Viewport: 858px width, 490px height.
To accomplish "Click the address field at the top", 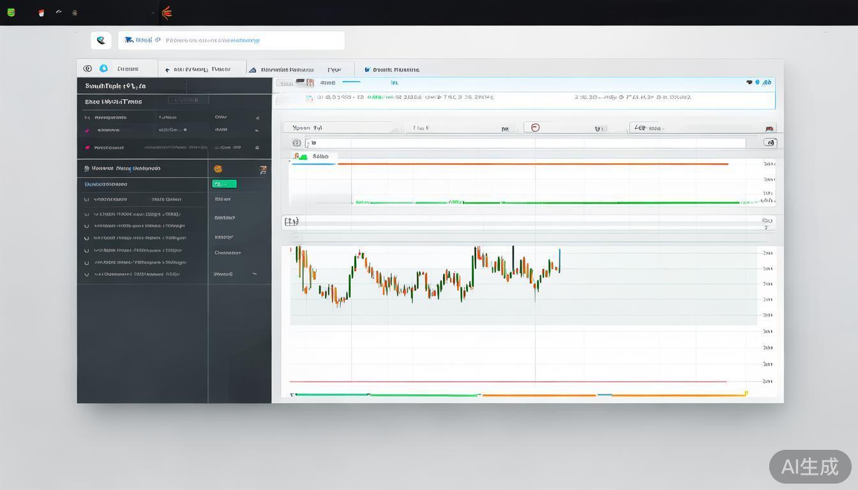I will [x=231, y=40].
